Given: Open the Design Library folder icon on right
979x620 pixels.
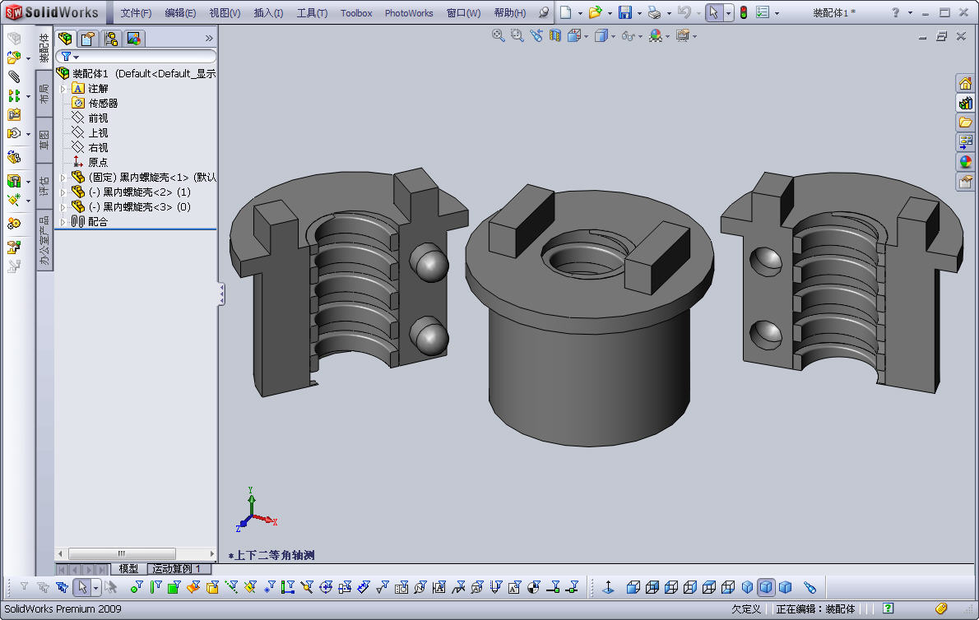Looking at the screenshot, I should (x=965, y=123).
